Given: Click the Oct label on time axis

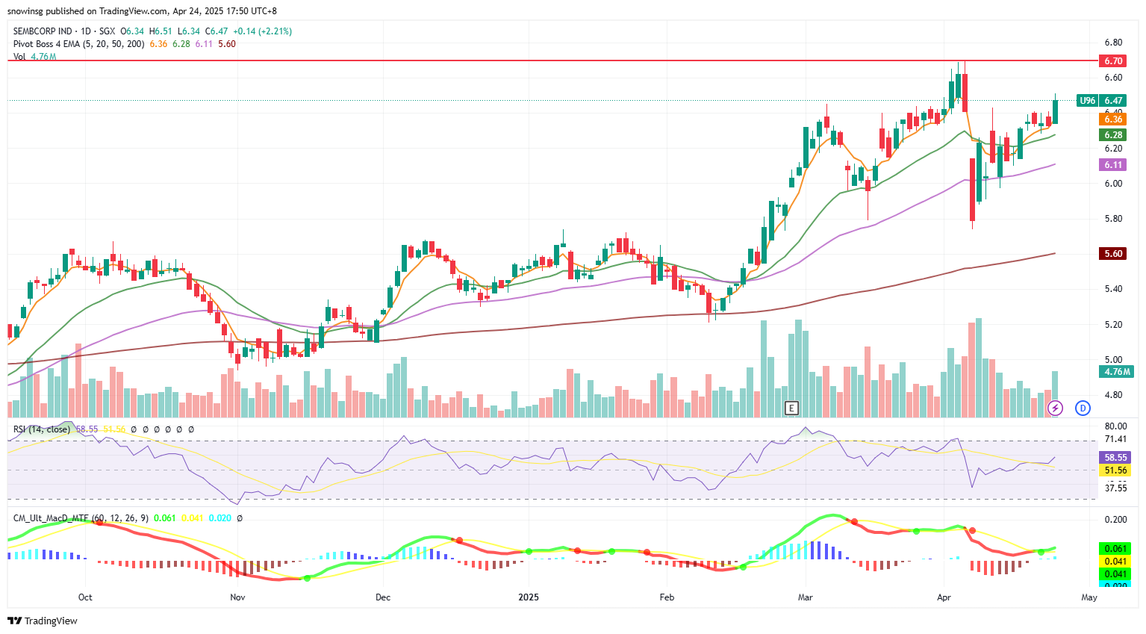Looking at the screenshot, I should click(x=85, y=597).
